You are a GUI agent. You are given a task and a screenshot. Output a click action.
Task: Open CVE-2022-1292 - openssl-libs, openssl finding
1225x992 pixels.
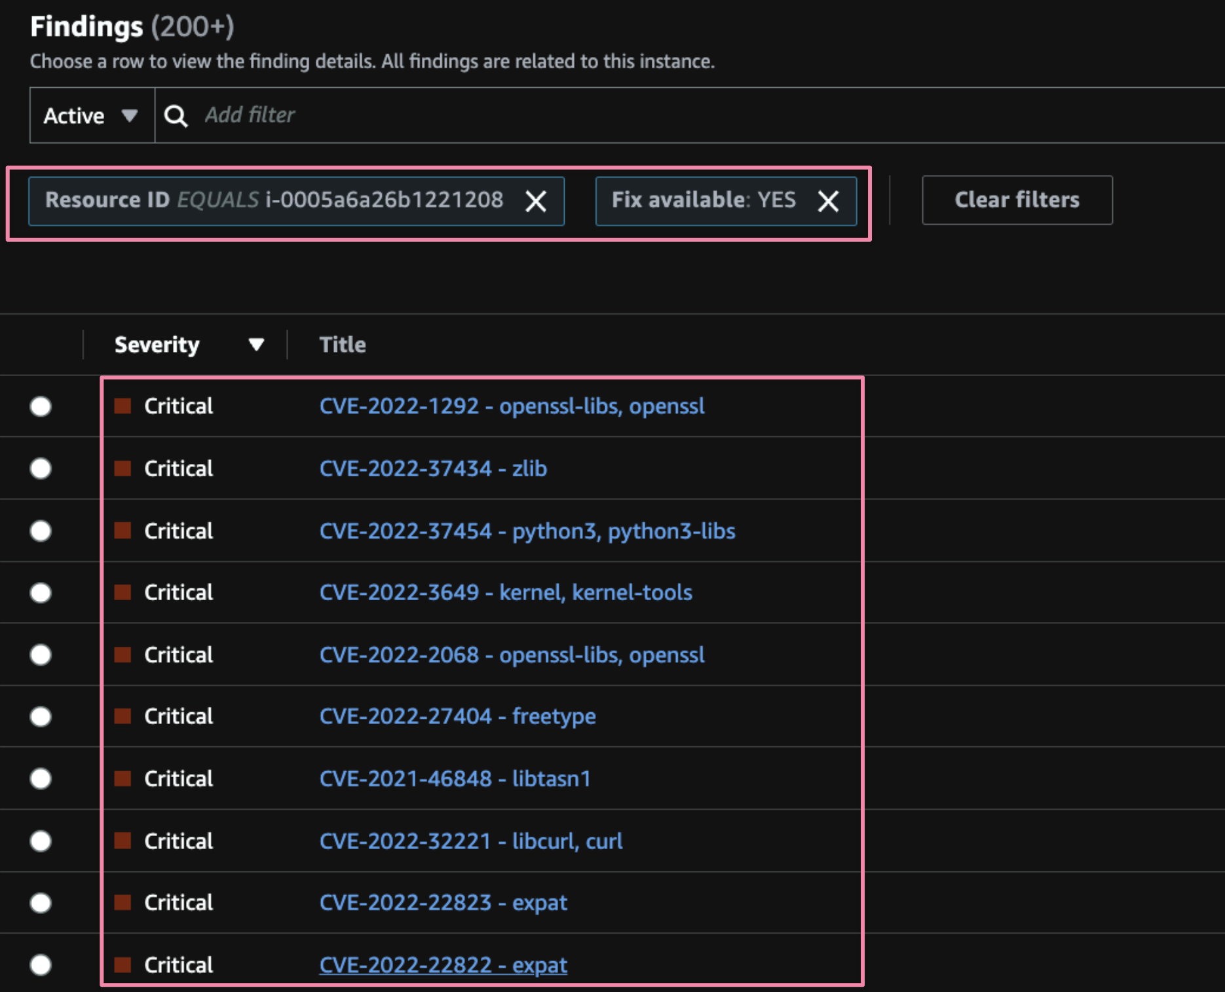tap(512, 406)
